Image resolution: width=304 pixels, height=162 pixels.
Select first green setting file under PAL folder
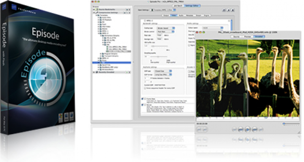(118, 47)
